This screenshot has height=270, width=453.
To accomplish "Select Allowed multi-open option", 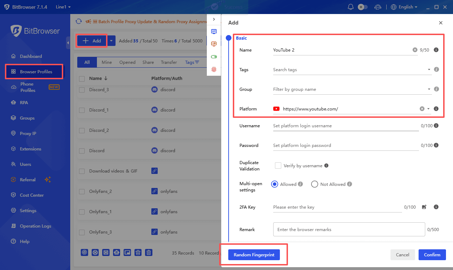I will click(x=275, y=184).
